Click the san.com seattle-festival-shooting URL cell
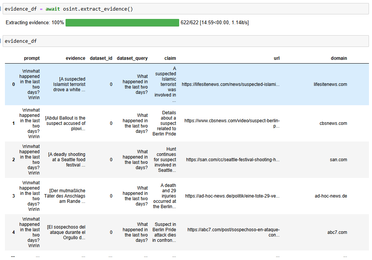This screenshot has width=372, height=260. pos(233,160)
